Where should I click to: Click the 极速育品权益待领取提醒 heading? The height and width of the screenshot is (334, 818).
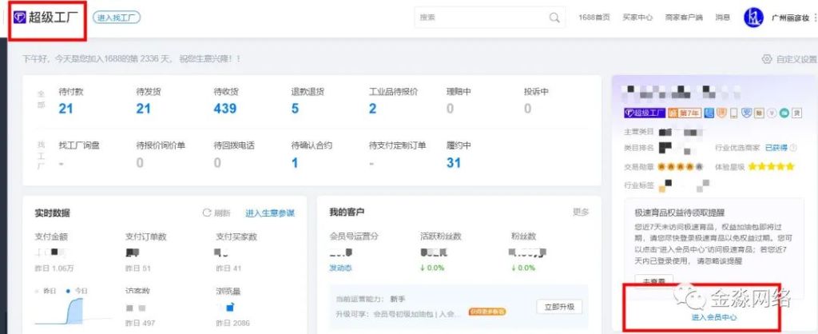680,213
